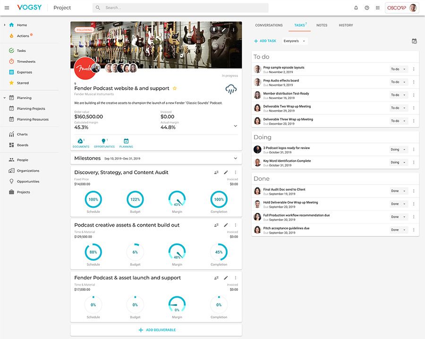Open Tasks in sidebar

pos(21,51)
